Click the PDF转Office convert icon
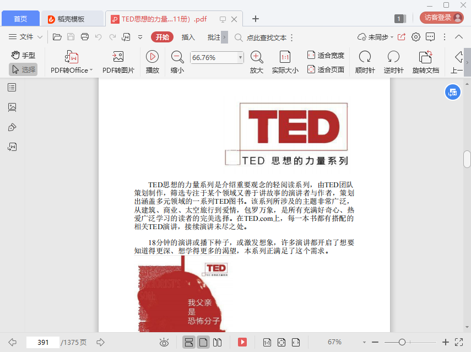This screenshot has width=471, height=352. 72,57
